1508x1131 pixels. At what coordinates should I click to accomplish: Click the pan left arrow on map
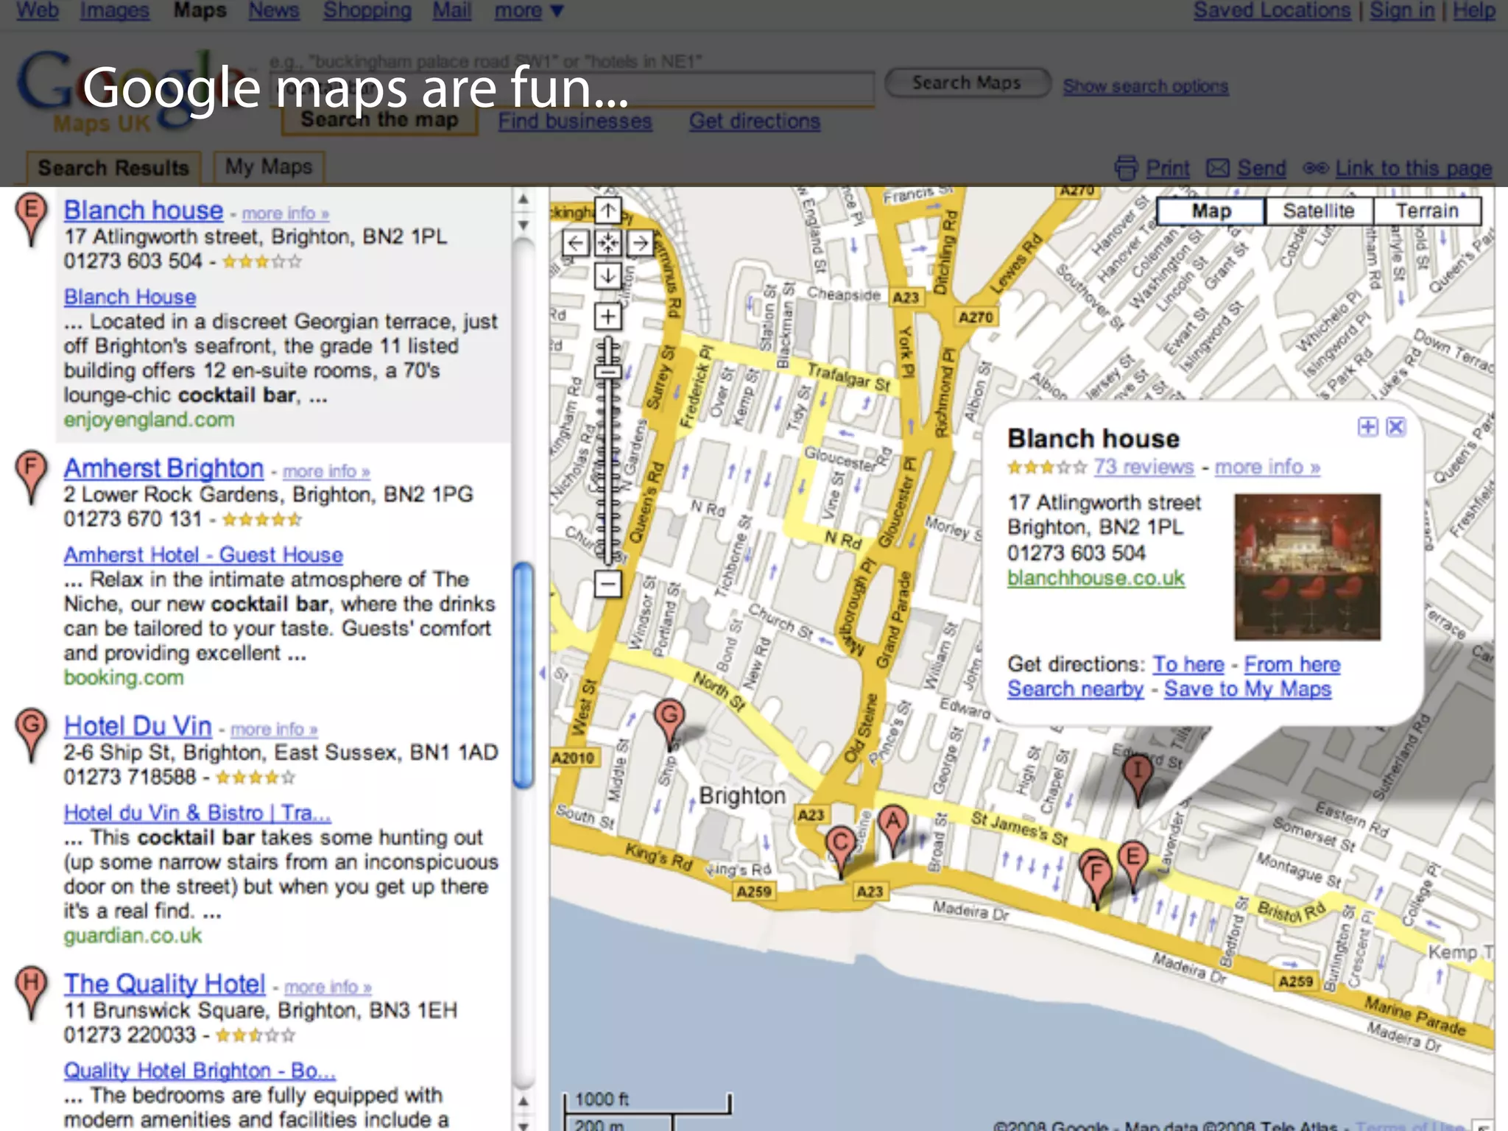tap(575, 242)
